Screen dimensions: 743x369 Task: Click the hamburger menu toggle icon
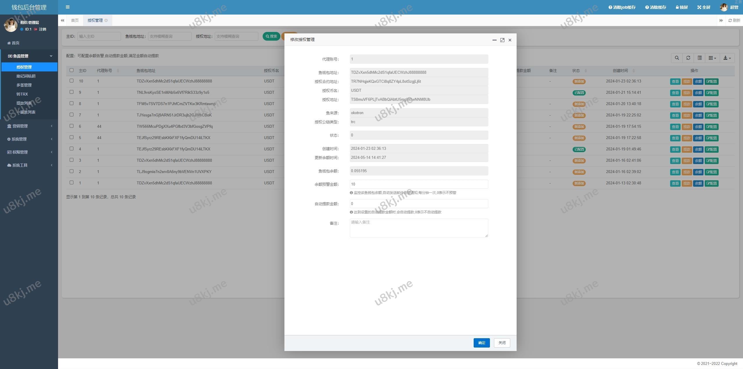[x=68, y=7]
